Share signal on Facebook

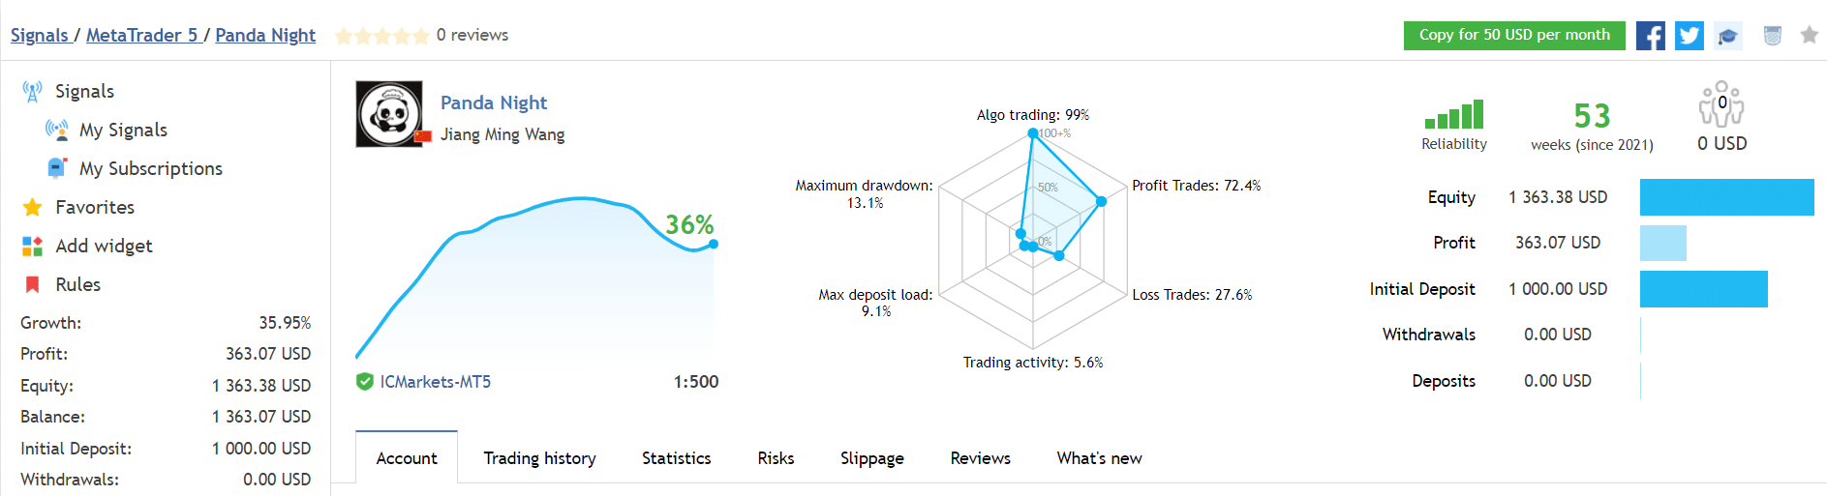(x=1650, y=36)
